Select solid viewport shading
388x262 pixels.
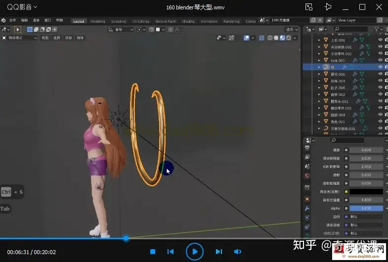tap(276, 38)
